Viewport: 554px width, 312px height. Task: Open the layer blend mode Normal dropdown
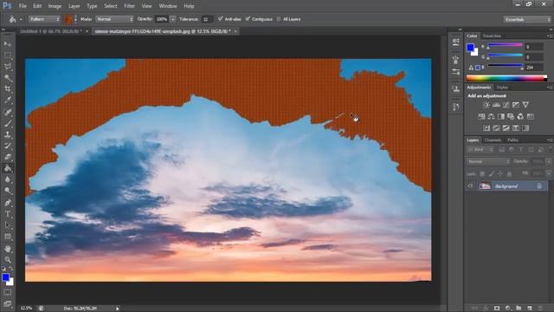(x=488, y=162)
